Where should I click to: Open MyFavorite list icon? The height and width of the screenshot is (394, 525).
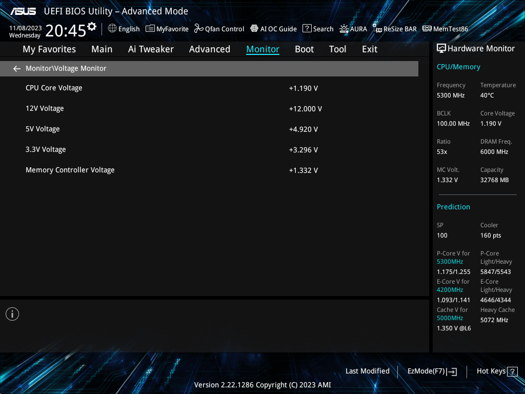point(150,29)
